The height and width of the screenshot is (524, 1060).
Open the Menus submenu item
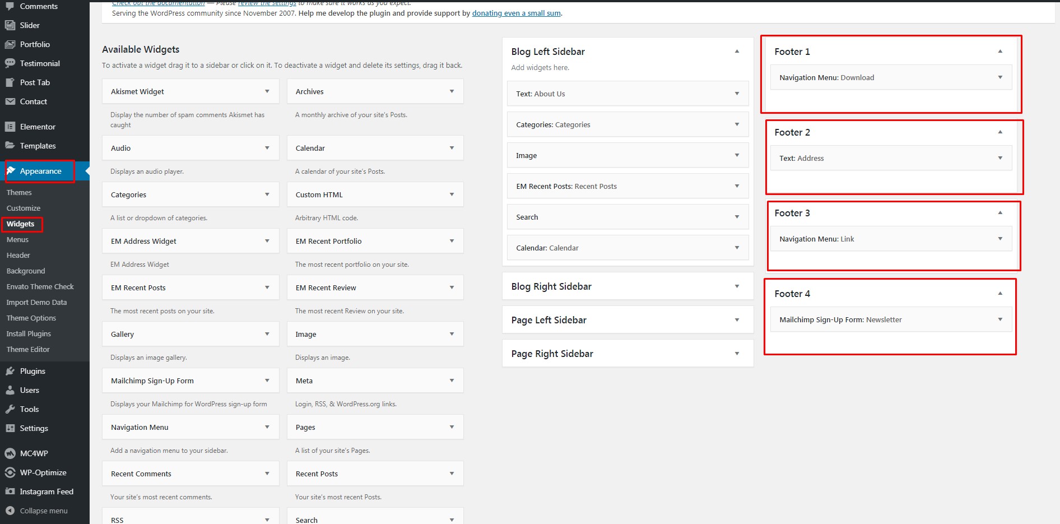(x=17, y=239)
